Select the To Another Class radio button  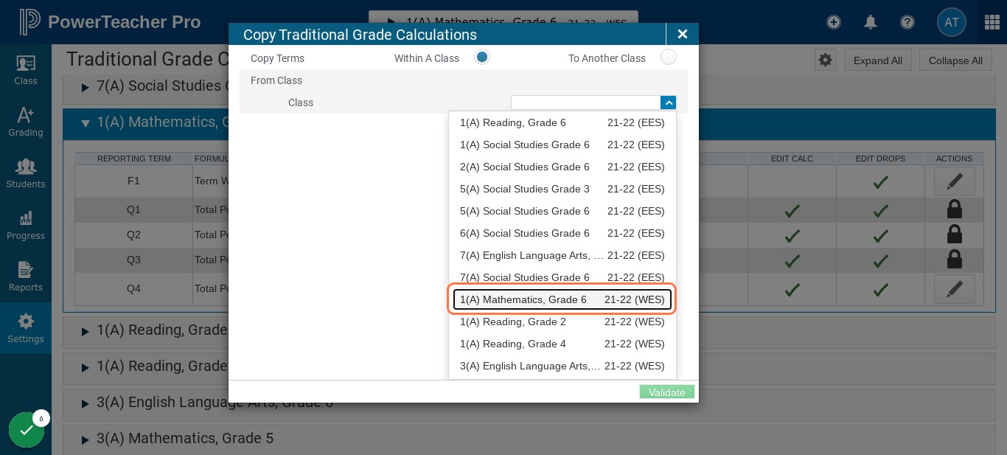(669, 57)
